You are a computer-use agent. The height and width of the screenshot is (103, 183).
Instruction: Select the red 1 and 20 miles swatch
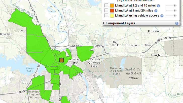click(112, 11)
